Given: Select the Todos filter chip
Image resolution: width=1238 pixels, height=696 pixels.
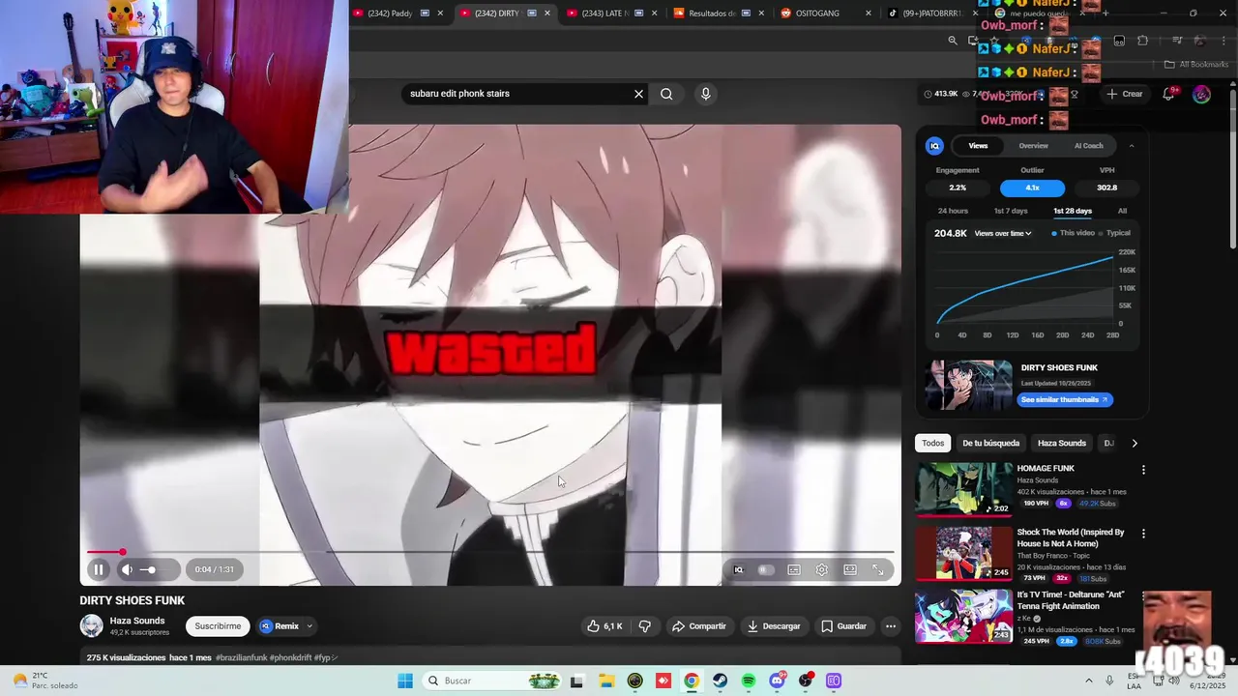Looking at the screenshot, I should (932, 443).
